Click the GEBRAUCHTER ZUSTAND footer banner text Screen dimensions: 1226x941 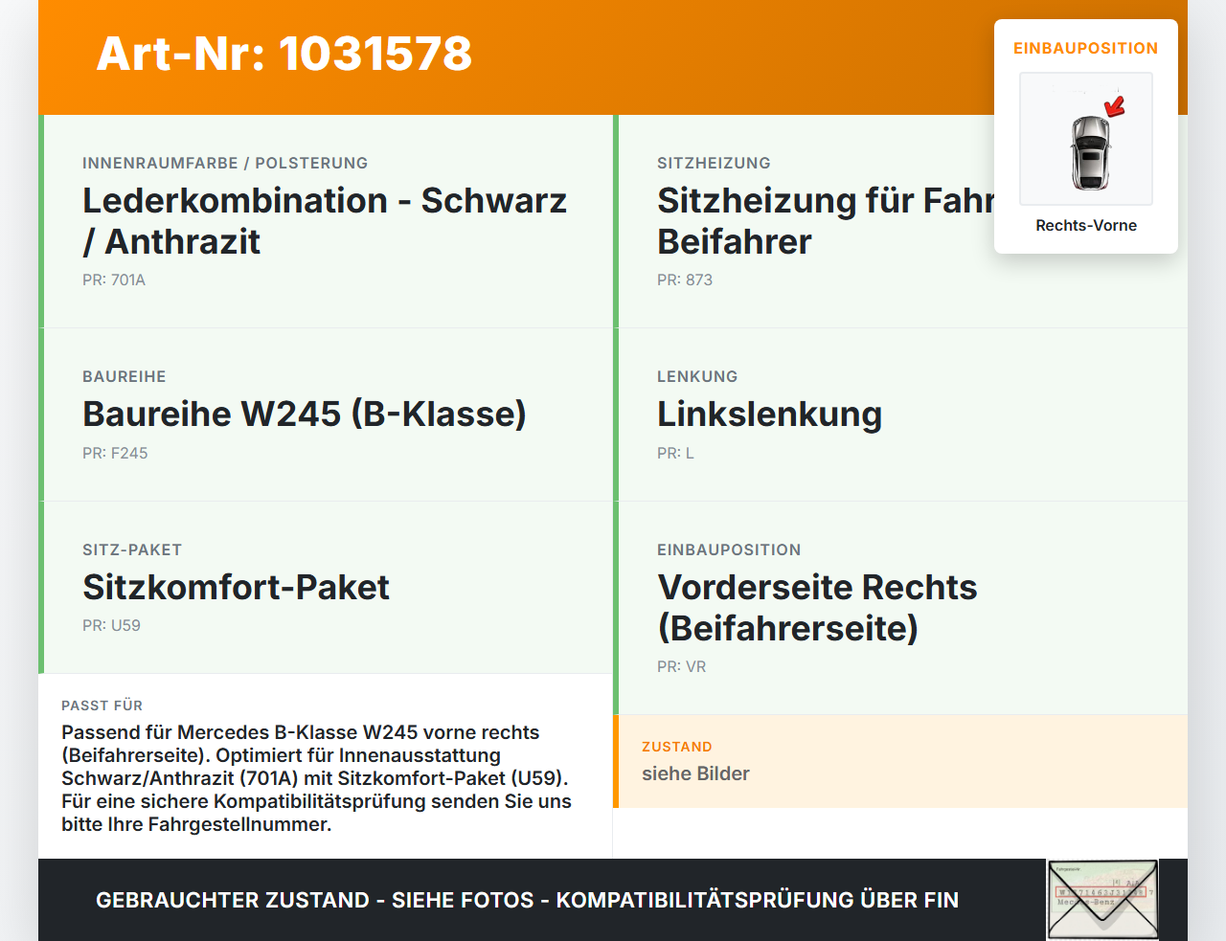(x=527, y=900)
